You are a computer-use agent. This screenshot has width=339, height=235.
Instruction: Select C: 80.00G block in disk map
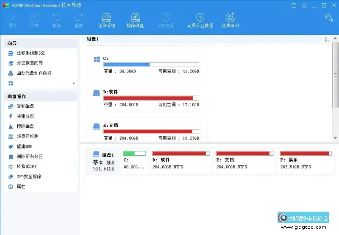tap(134, 161)
